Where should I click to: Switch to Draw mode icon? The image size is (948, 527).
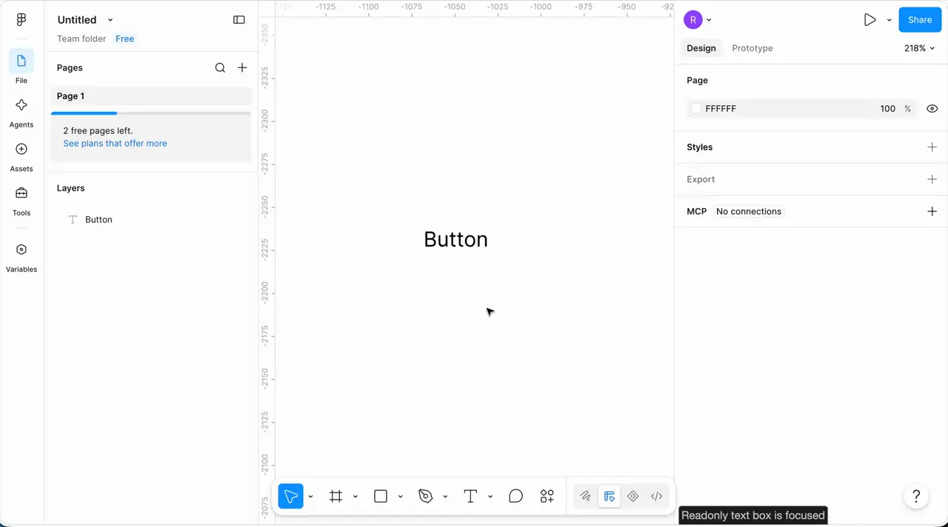585,496
